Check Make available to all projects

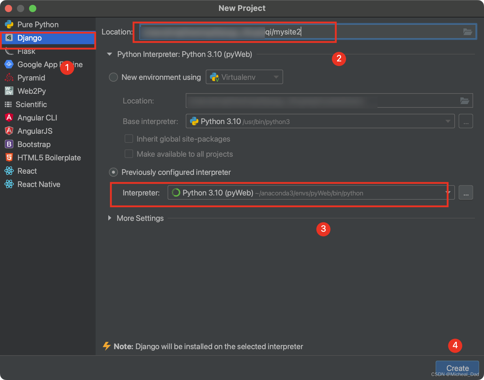pos(129,154)
